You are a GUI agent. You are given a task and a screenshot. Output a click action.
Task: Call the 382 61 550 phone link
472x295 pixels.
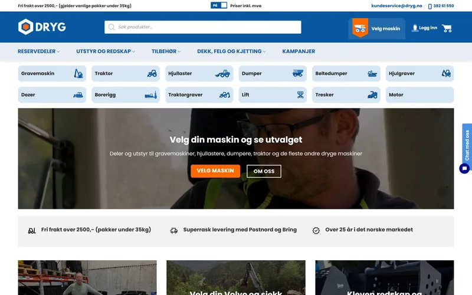coord(444,6)
